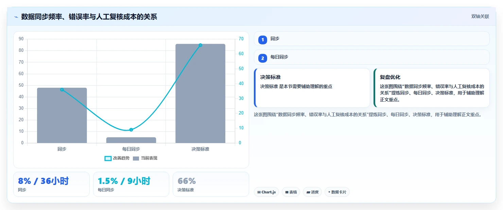
Task: Click the panel title 数据同步频率、错误率与人工复核成本的关系
Action: click(89, 17)
